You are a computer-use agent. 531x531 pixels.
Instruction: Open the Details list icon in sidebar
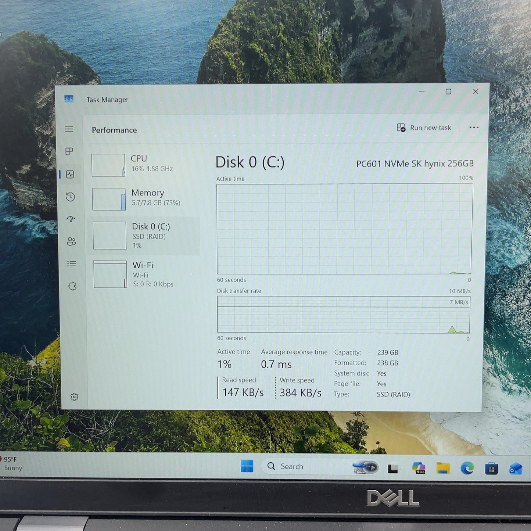[x=72, y=264]
